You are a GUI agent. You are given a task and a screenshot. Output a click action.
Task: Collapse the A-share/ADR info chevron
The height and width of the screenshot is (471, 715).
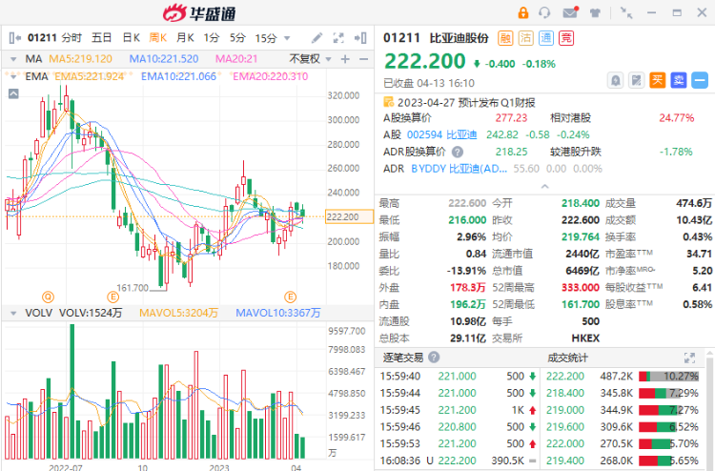point(544,187)
